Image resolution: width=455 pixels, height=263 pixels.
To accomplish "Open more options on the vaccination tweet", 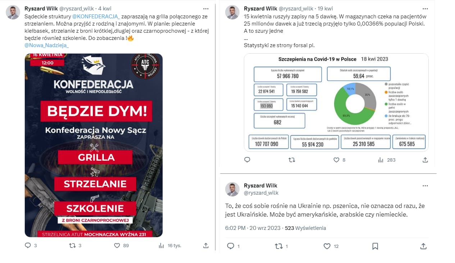I will (425, 8).
